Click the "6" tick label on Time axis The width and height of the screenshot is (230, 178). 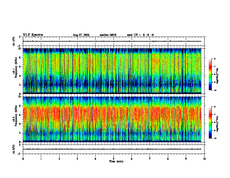132,159
